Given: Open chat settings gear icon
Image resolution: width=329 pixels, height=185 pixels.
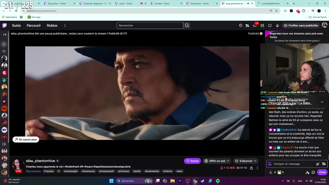Looking at the screenshot, I should tap(313, 172).
